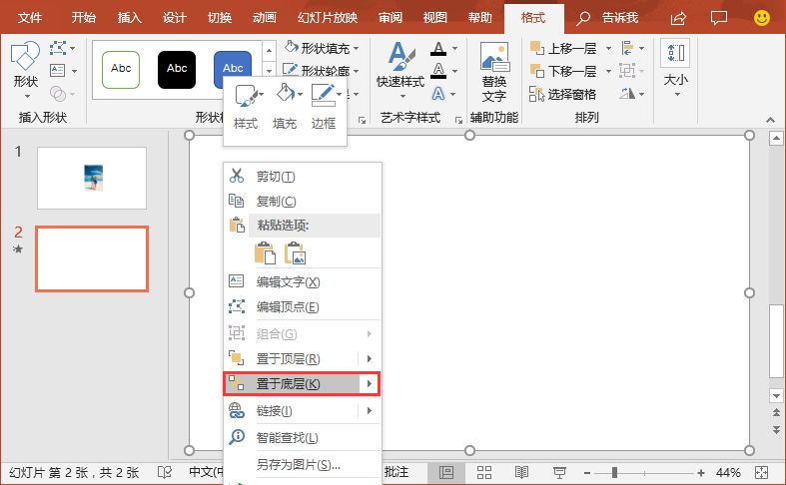Open 快速样式 WordArt quick styles
Viewport: 786px width, 485px height.
[400, 69]
